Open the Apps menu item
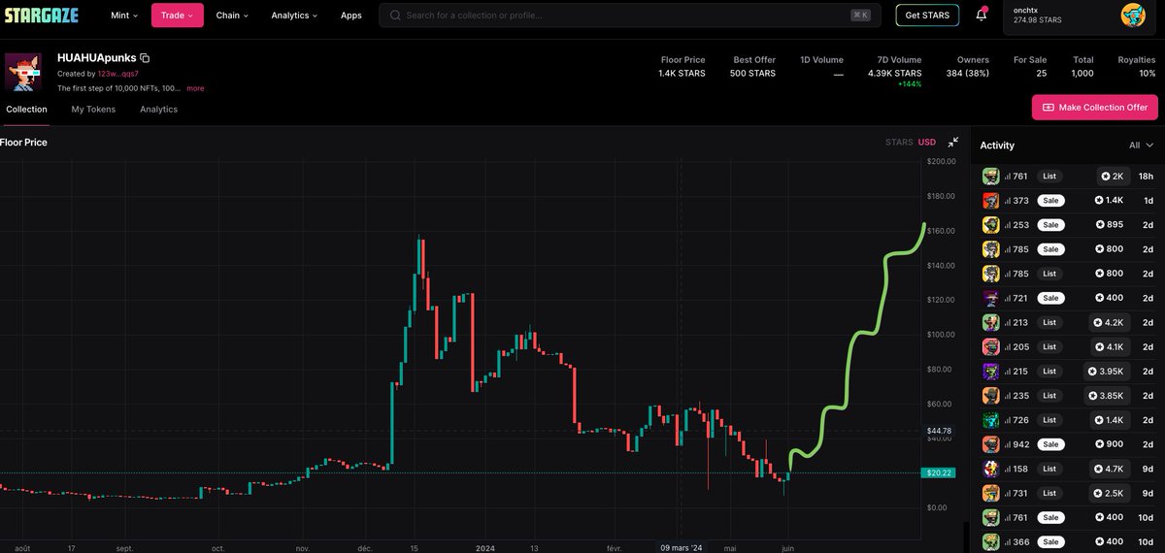The image size is (1165, 553). point(351,16)
